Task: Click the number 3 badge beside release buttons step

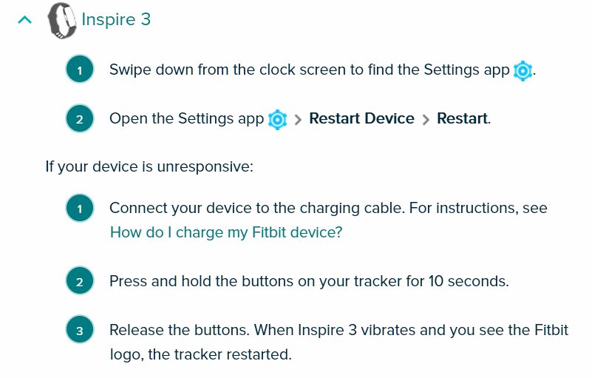Action: tap(80, 331)
